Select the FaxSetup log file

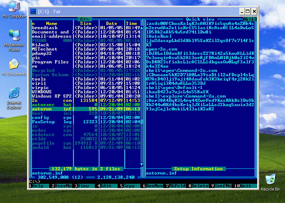tap(86, 122)
